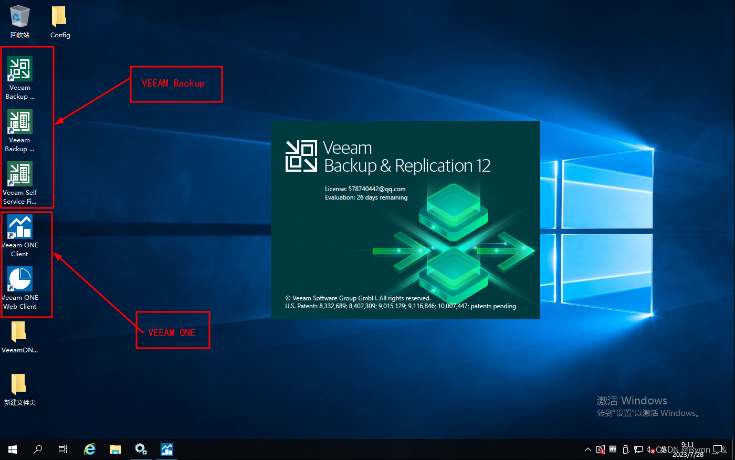The image size is (735, 460).
Task: Switch the input method indicator (英)
Action: 663,449
